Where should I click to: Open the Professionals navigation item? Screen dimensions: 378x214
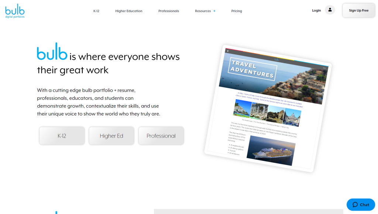tap(168, 11)
